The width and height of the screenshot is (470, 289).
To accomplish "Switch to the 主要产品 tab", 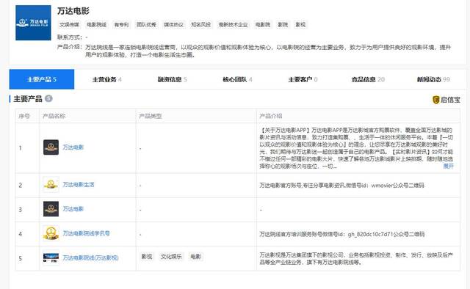I will click(42, 79).
